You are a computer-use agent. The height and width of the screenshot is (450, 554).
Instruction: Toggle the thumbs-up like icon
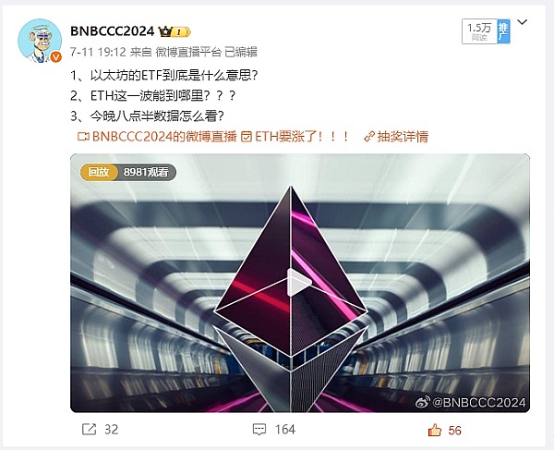[x=435, y=430]
